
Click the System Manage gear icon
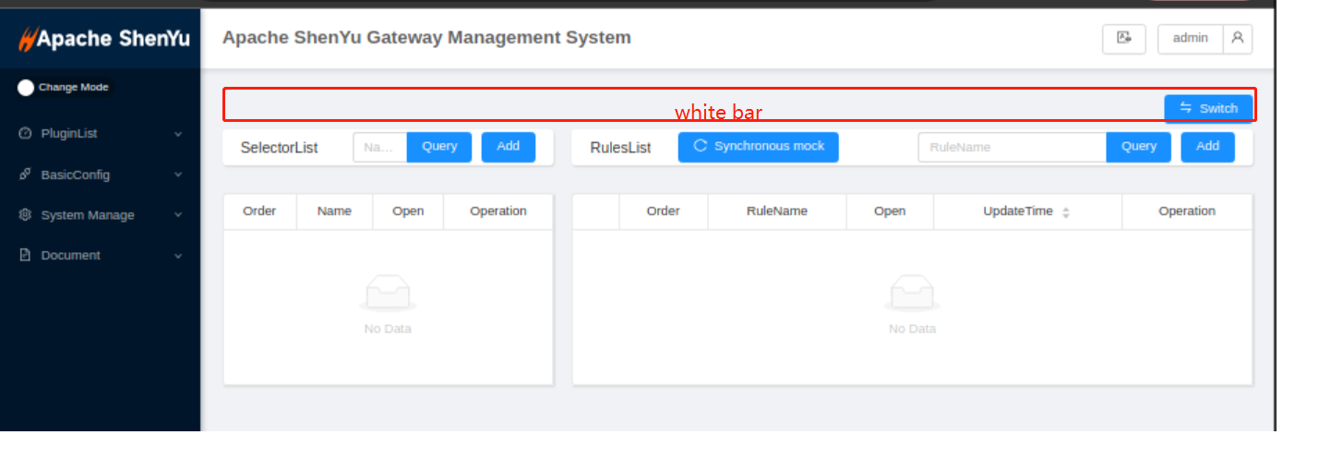click(25, 214)
